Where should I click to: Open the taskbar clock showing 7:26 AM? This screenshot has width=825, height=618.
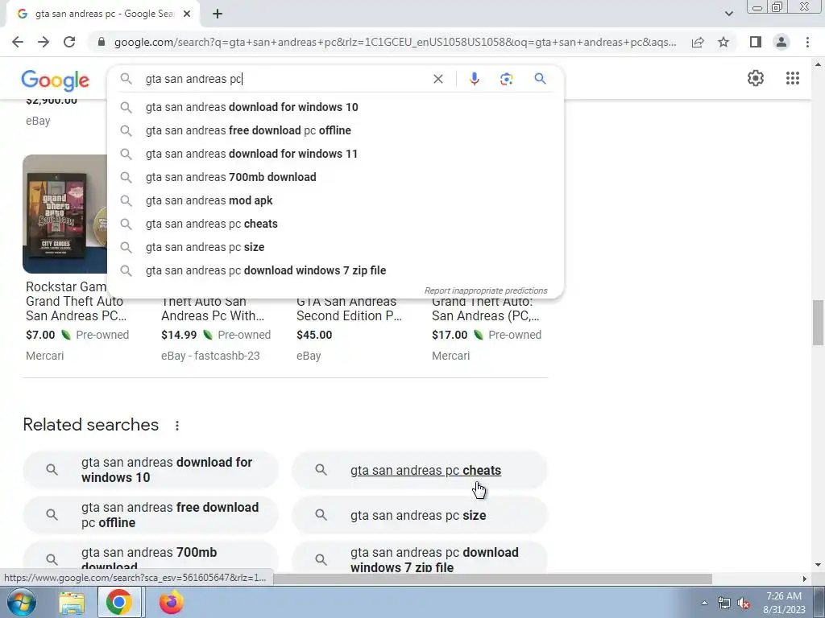(x=784, y=603)
